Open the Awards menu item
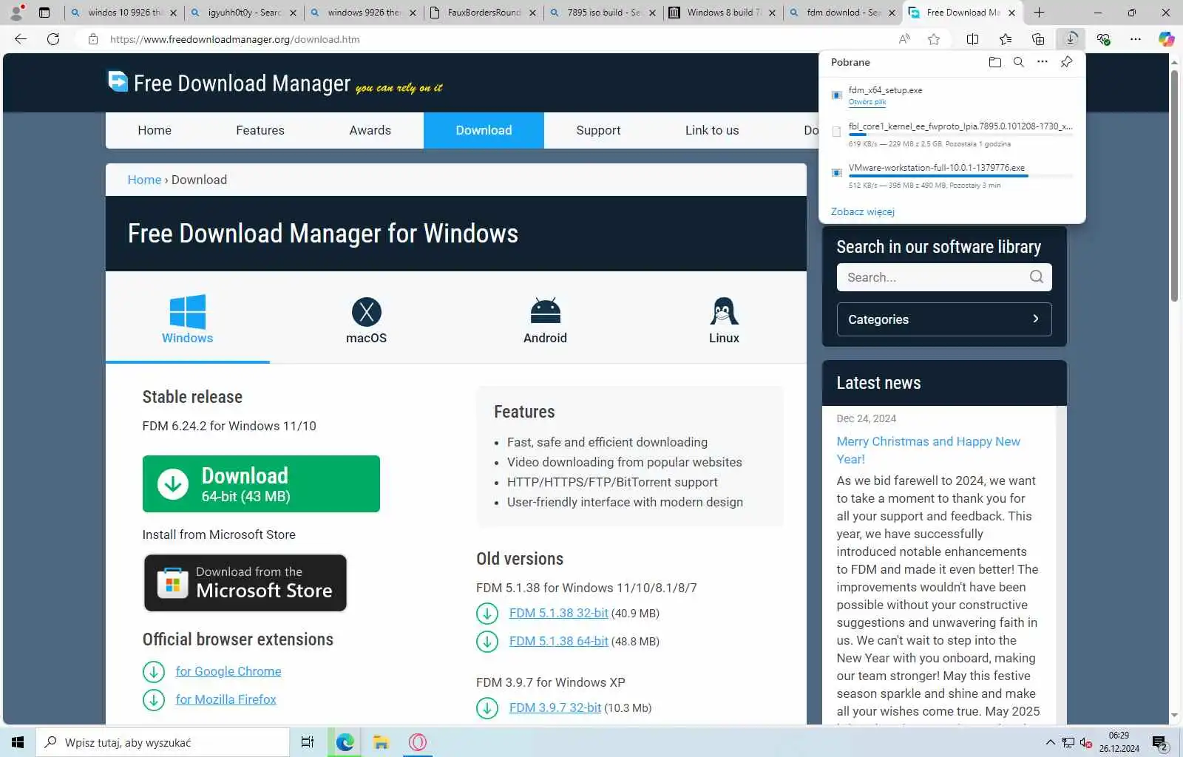The height and width of the screenshot is (757, 1183). click(370, 130)
